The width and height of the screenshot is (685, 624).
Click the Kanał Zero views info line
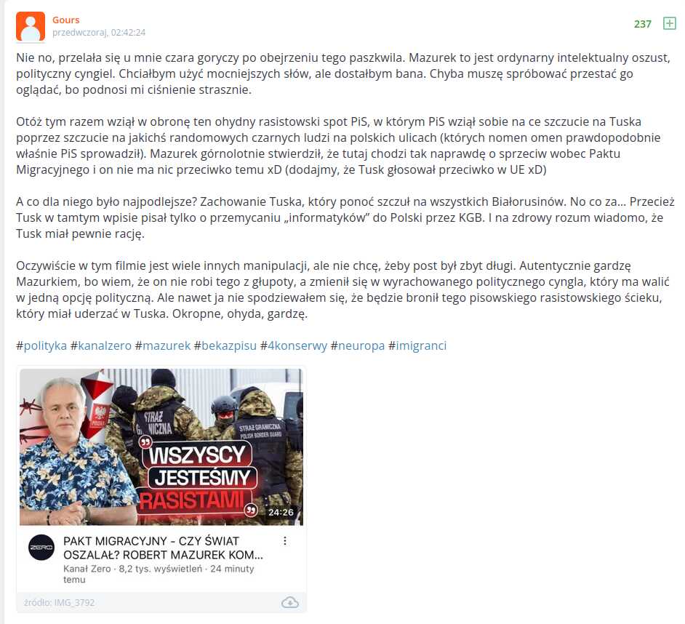(159, 575)
